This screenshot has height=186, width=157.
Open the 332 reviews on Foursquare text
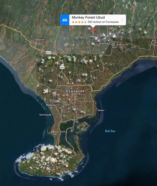pos(103,22)
